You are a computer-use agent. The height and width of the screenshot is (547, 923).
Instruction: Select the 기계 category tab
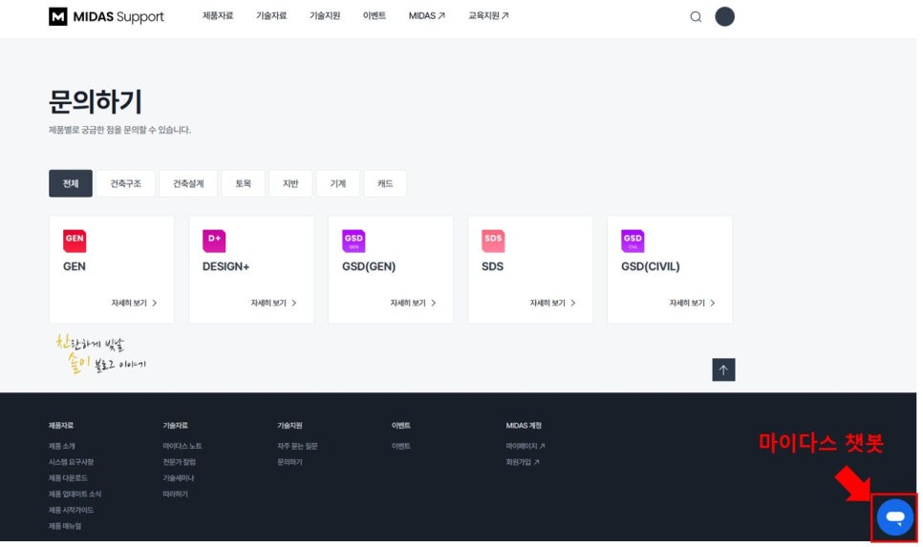pyautogui.click(x=338, y=183)
